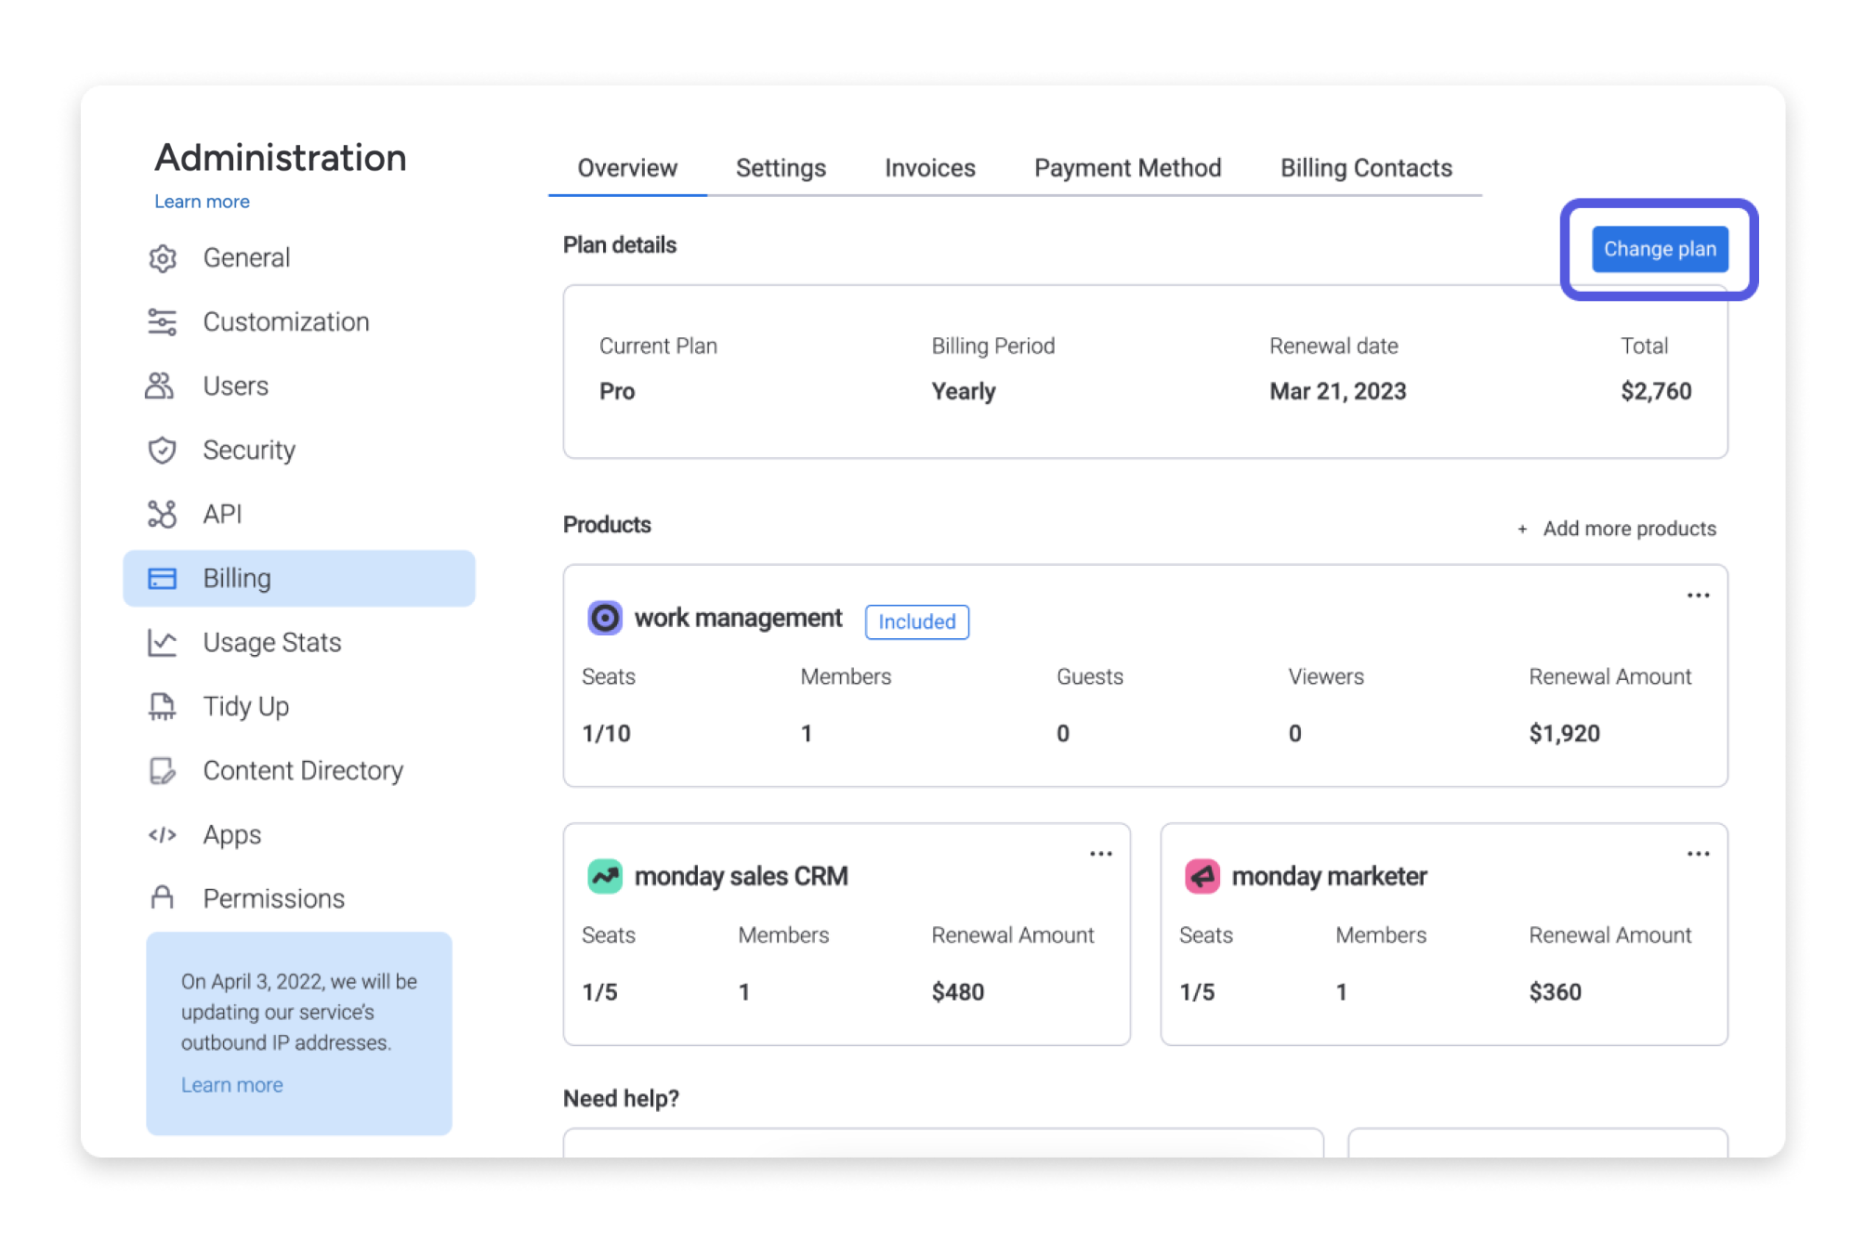Click the Usage Stats chart icon
Screen dimensions: 1865x1243
click(162, 643)
